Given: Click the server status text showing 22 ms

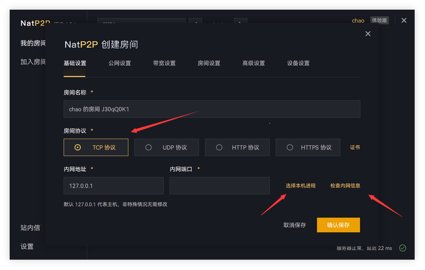Looking at the screenshot, I should point(364,248).
